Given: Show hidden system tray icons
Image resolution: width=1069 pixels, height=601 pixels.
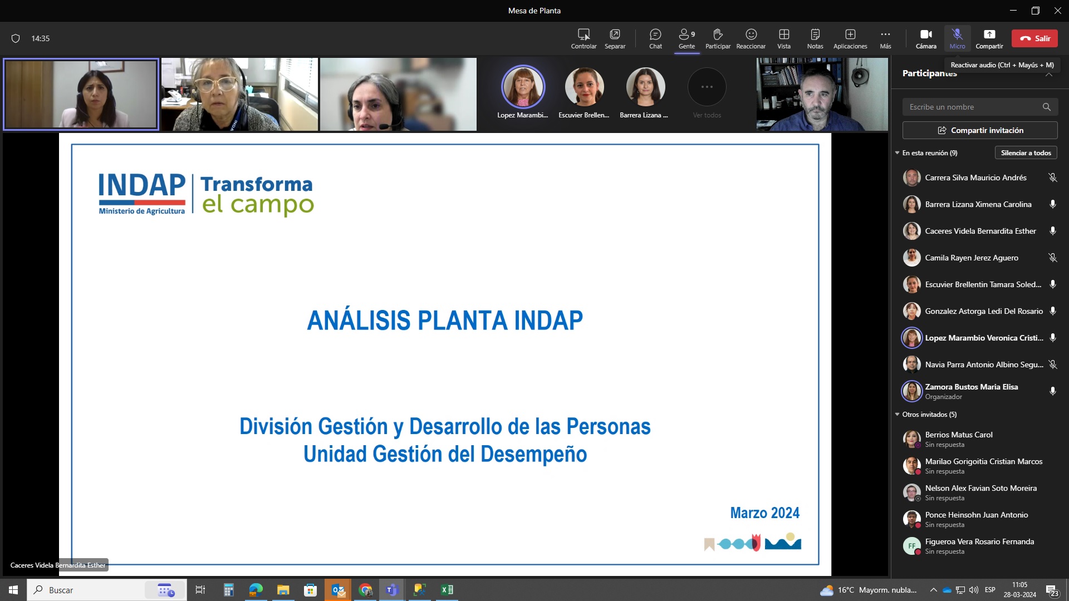Looking at the screenshot, I should (933, 590).
